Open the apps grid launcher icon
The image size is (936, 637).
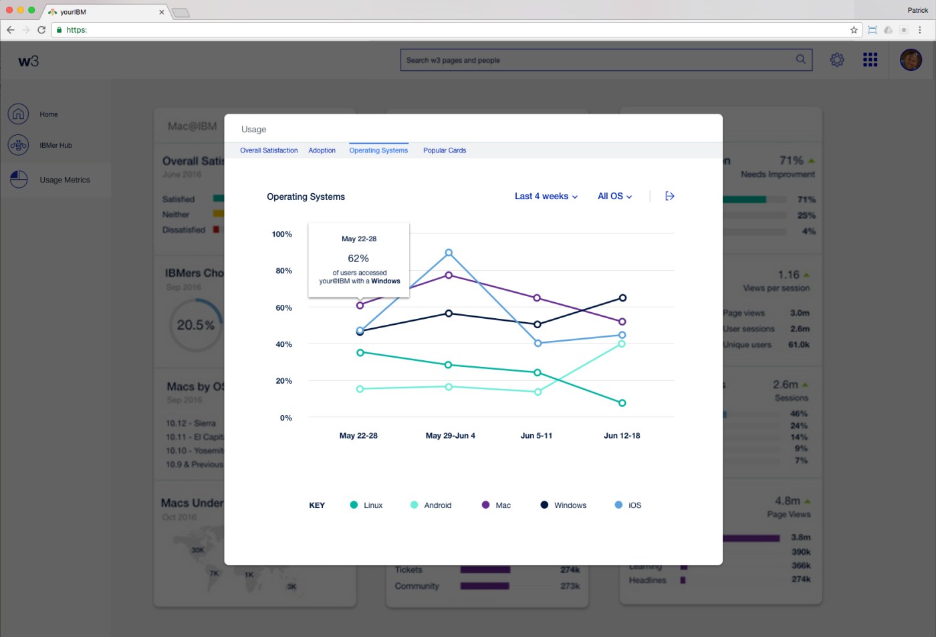tap(870, 60)
